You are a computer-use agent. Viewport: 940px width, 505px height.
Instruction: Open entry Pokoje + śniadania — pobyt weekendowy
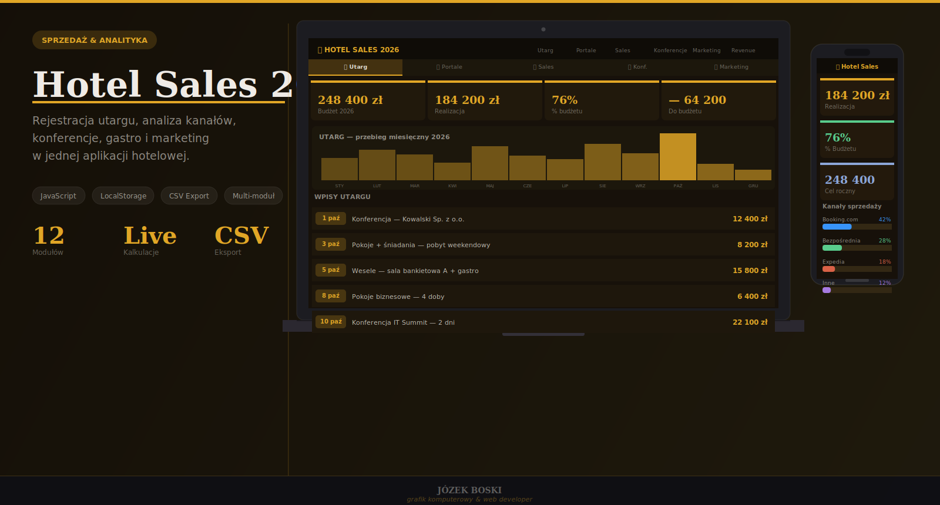pyautogui.click(x=543, y=244)
